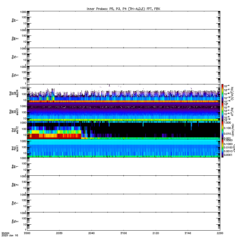This screenshot has height=251, width=235.
Task: Click the (V/m)²/Hz color bar for edc34
Action: coord(222,93)
